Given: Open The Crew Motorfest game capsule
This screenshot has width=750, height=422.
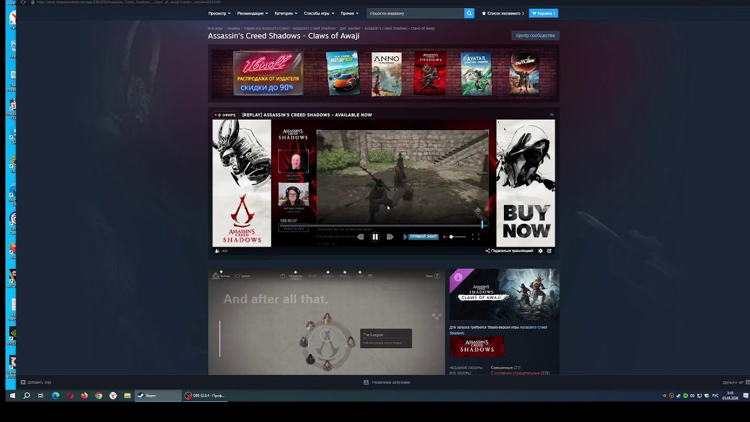Looking at the screenshot, I should tap(342, 73).
